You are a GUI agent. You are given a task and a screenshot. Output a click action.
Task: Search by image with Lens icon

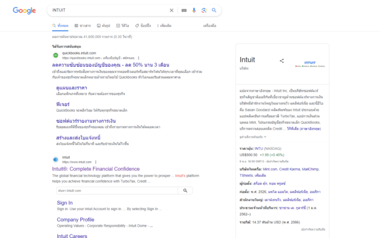click(x=204, y=10)
